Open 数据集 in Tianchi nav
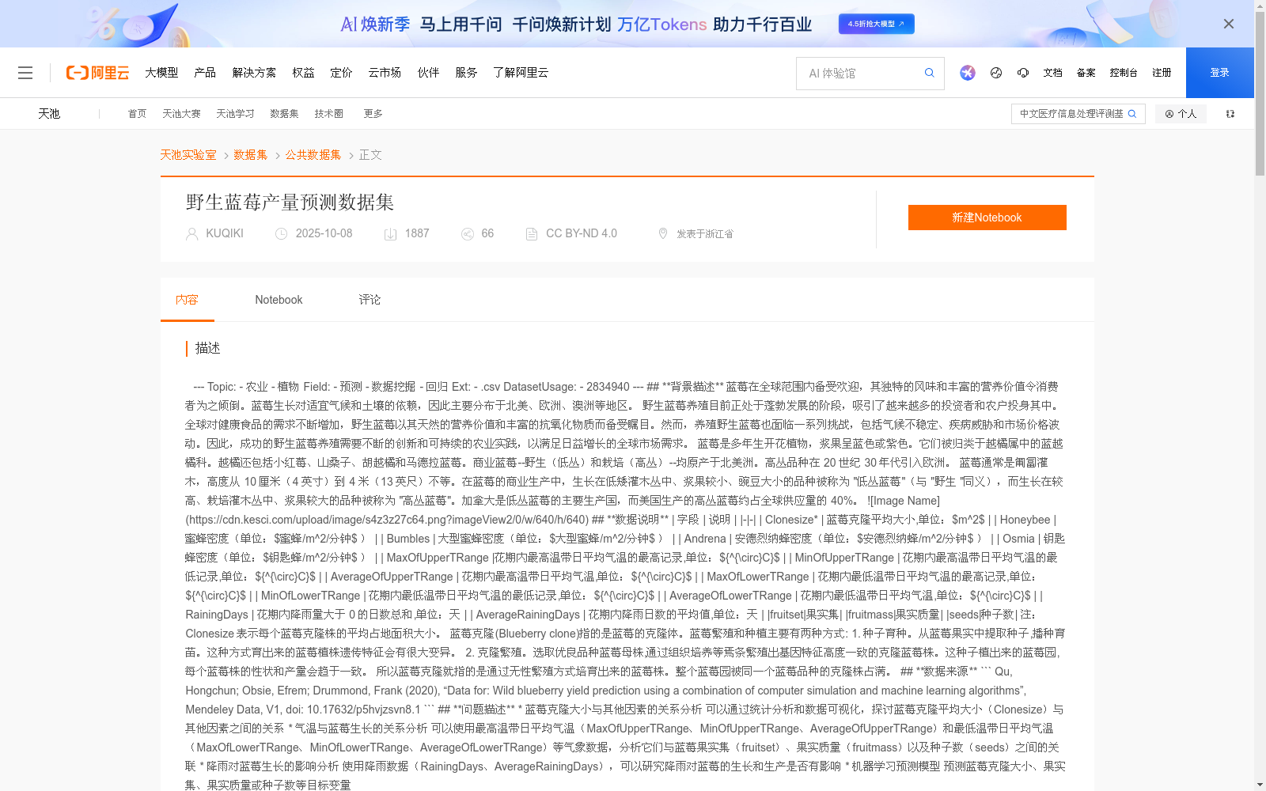1266x791 pixels. [284, 114]
